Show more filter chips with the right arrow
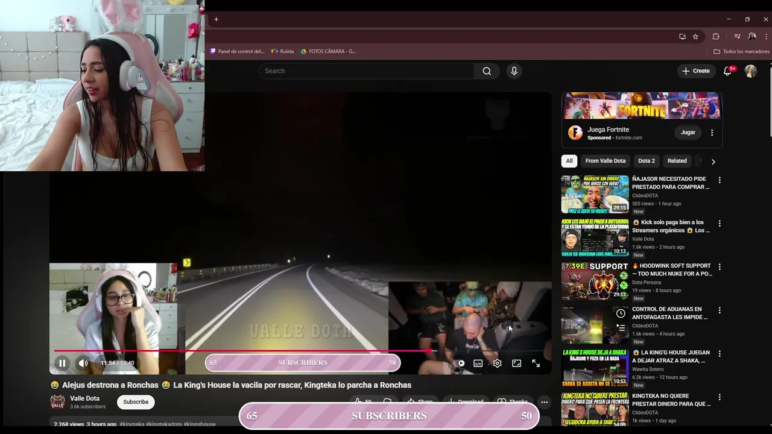The height and width of the screenshot is (434, 772). click(x=713, y=162)
